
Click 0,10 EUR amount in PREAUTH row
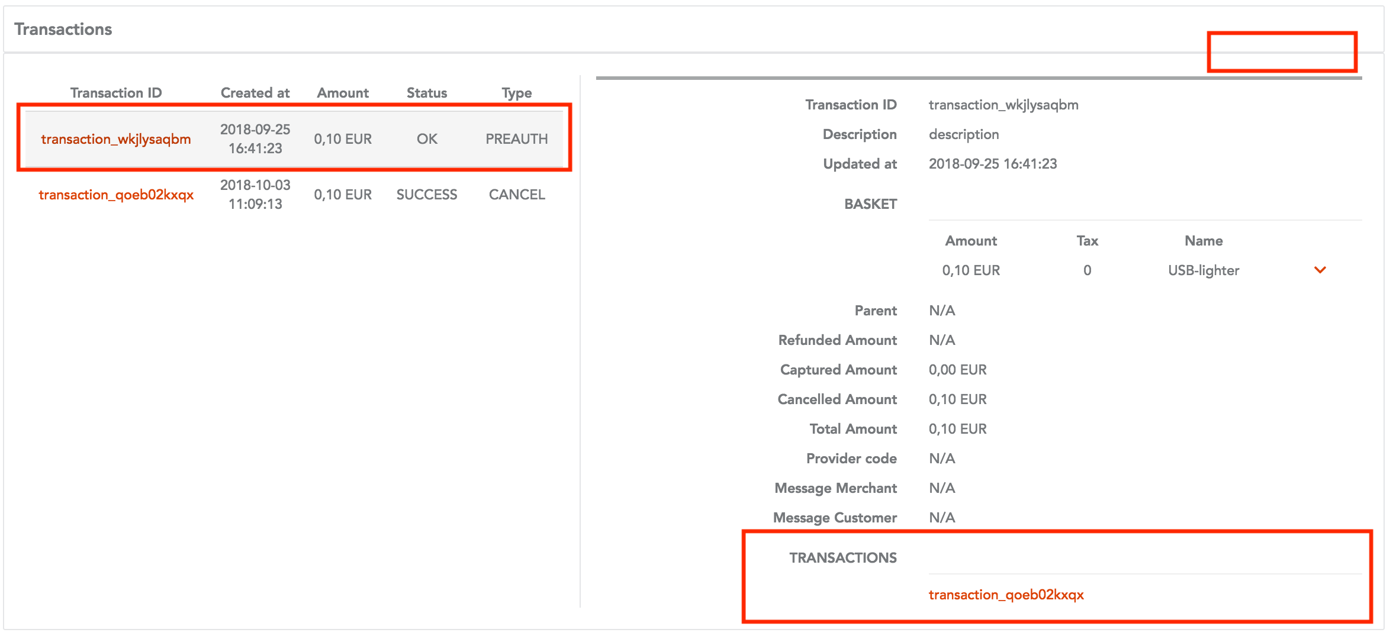point(343,139)
